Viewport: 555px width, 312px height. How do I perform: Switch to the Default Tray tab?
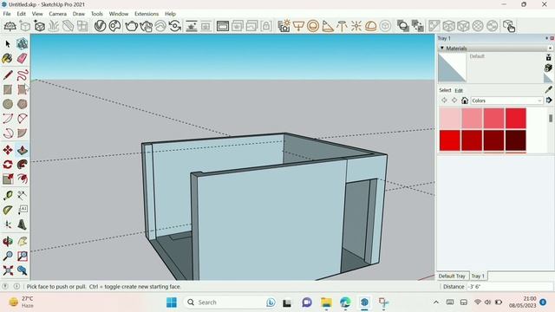(452, 276)
